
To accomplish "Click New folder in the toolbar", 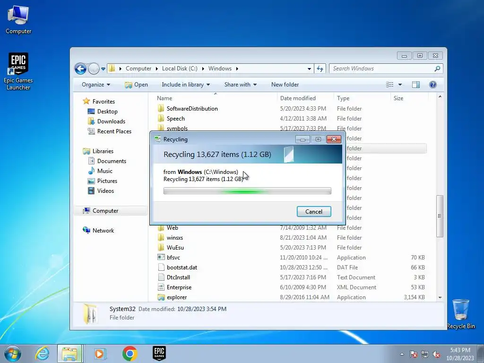I will [x=285, y=85].
